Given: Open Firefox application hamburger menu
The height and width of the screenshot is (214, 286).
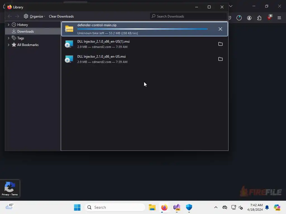Looking at the screenshot, I should click(x=279, y=18).
